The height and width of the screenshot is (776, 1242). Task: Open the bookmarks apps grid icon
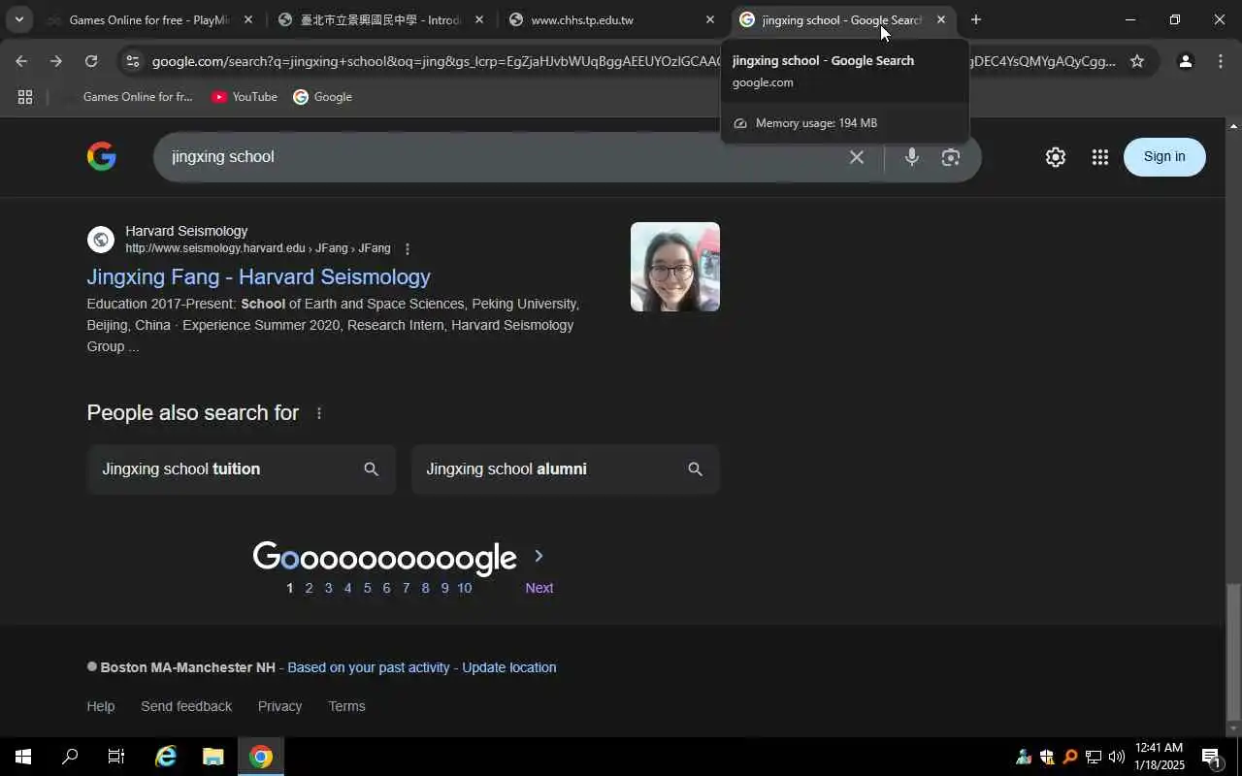coord(25,97)
